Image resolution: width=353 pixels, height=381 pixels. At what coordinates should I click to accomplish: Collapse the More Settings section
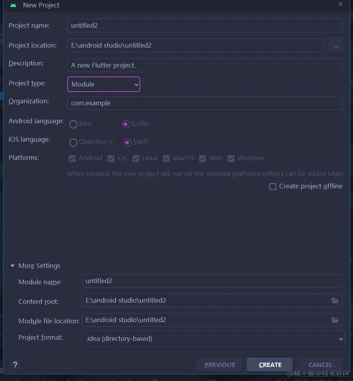(12, 266)
